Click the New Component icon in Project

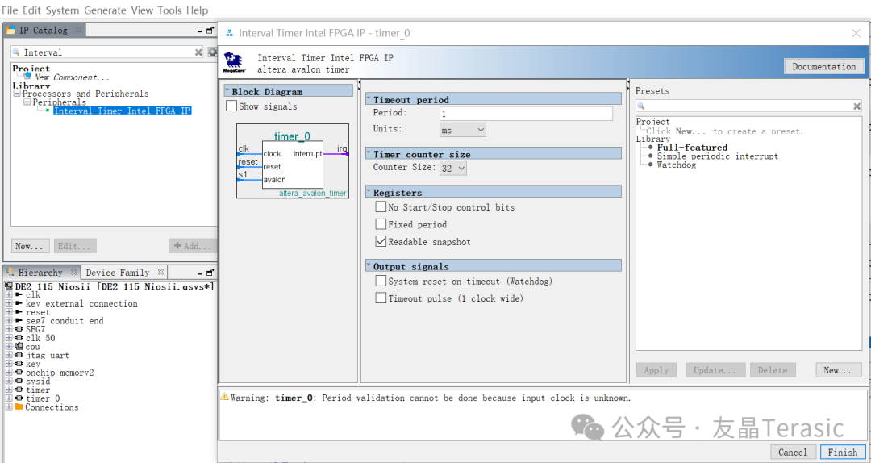tap(27, 76)
